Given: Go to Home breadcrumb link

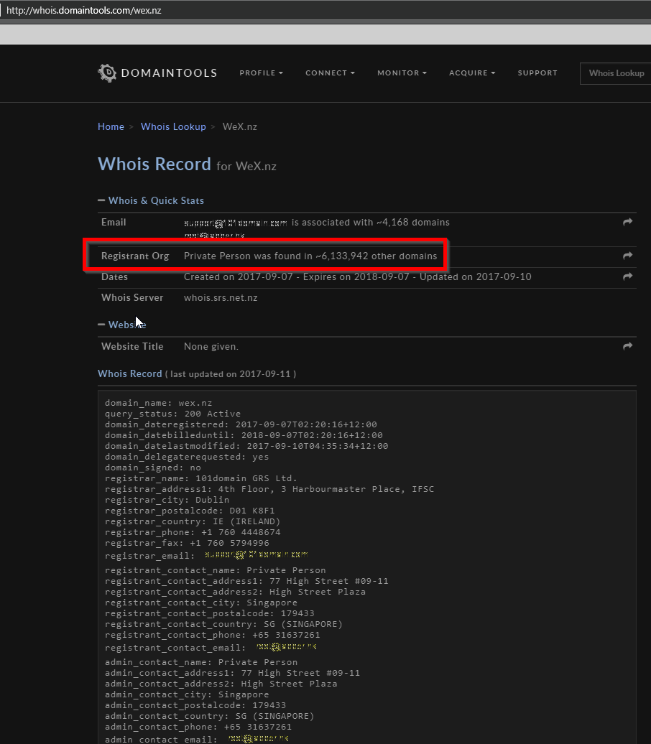Looking at the screenshot, I should pyautogui.click(x=111, y=126).
